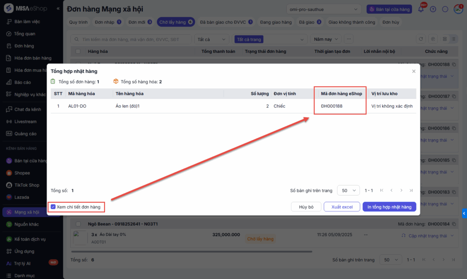
Task: Switch to Đơn hủy tab
Action: coord(391,22)
